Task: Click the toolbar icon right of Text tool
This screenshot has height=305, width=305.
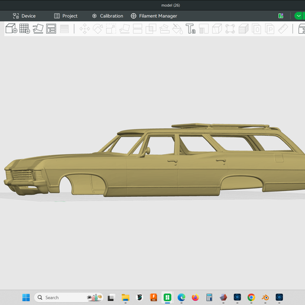Action: coord(204,29)
